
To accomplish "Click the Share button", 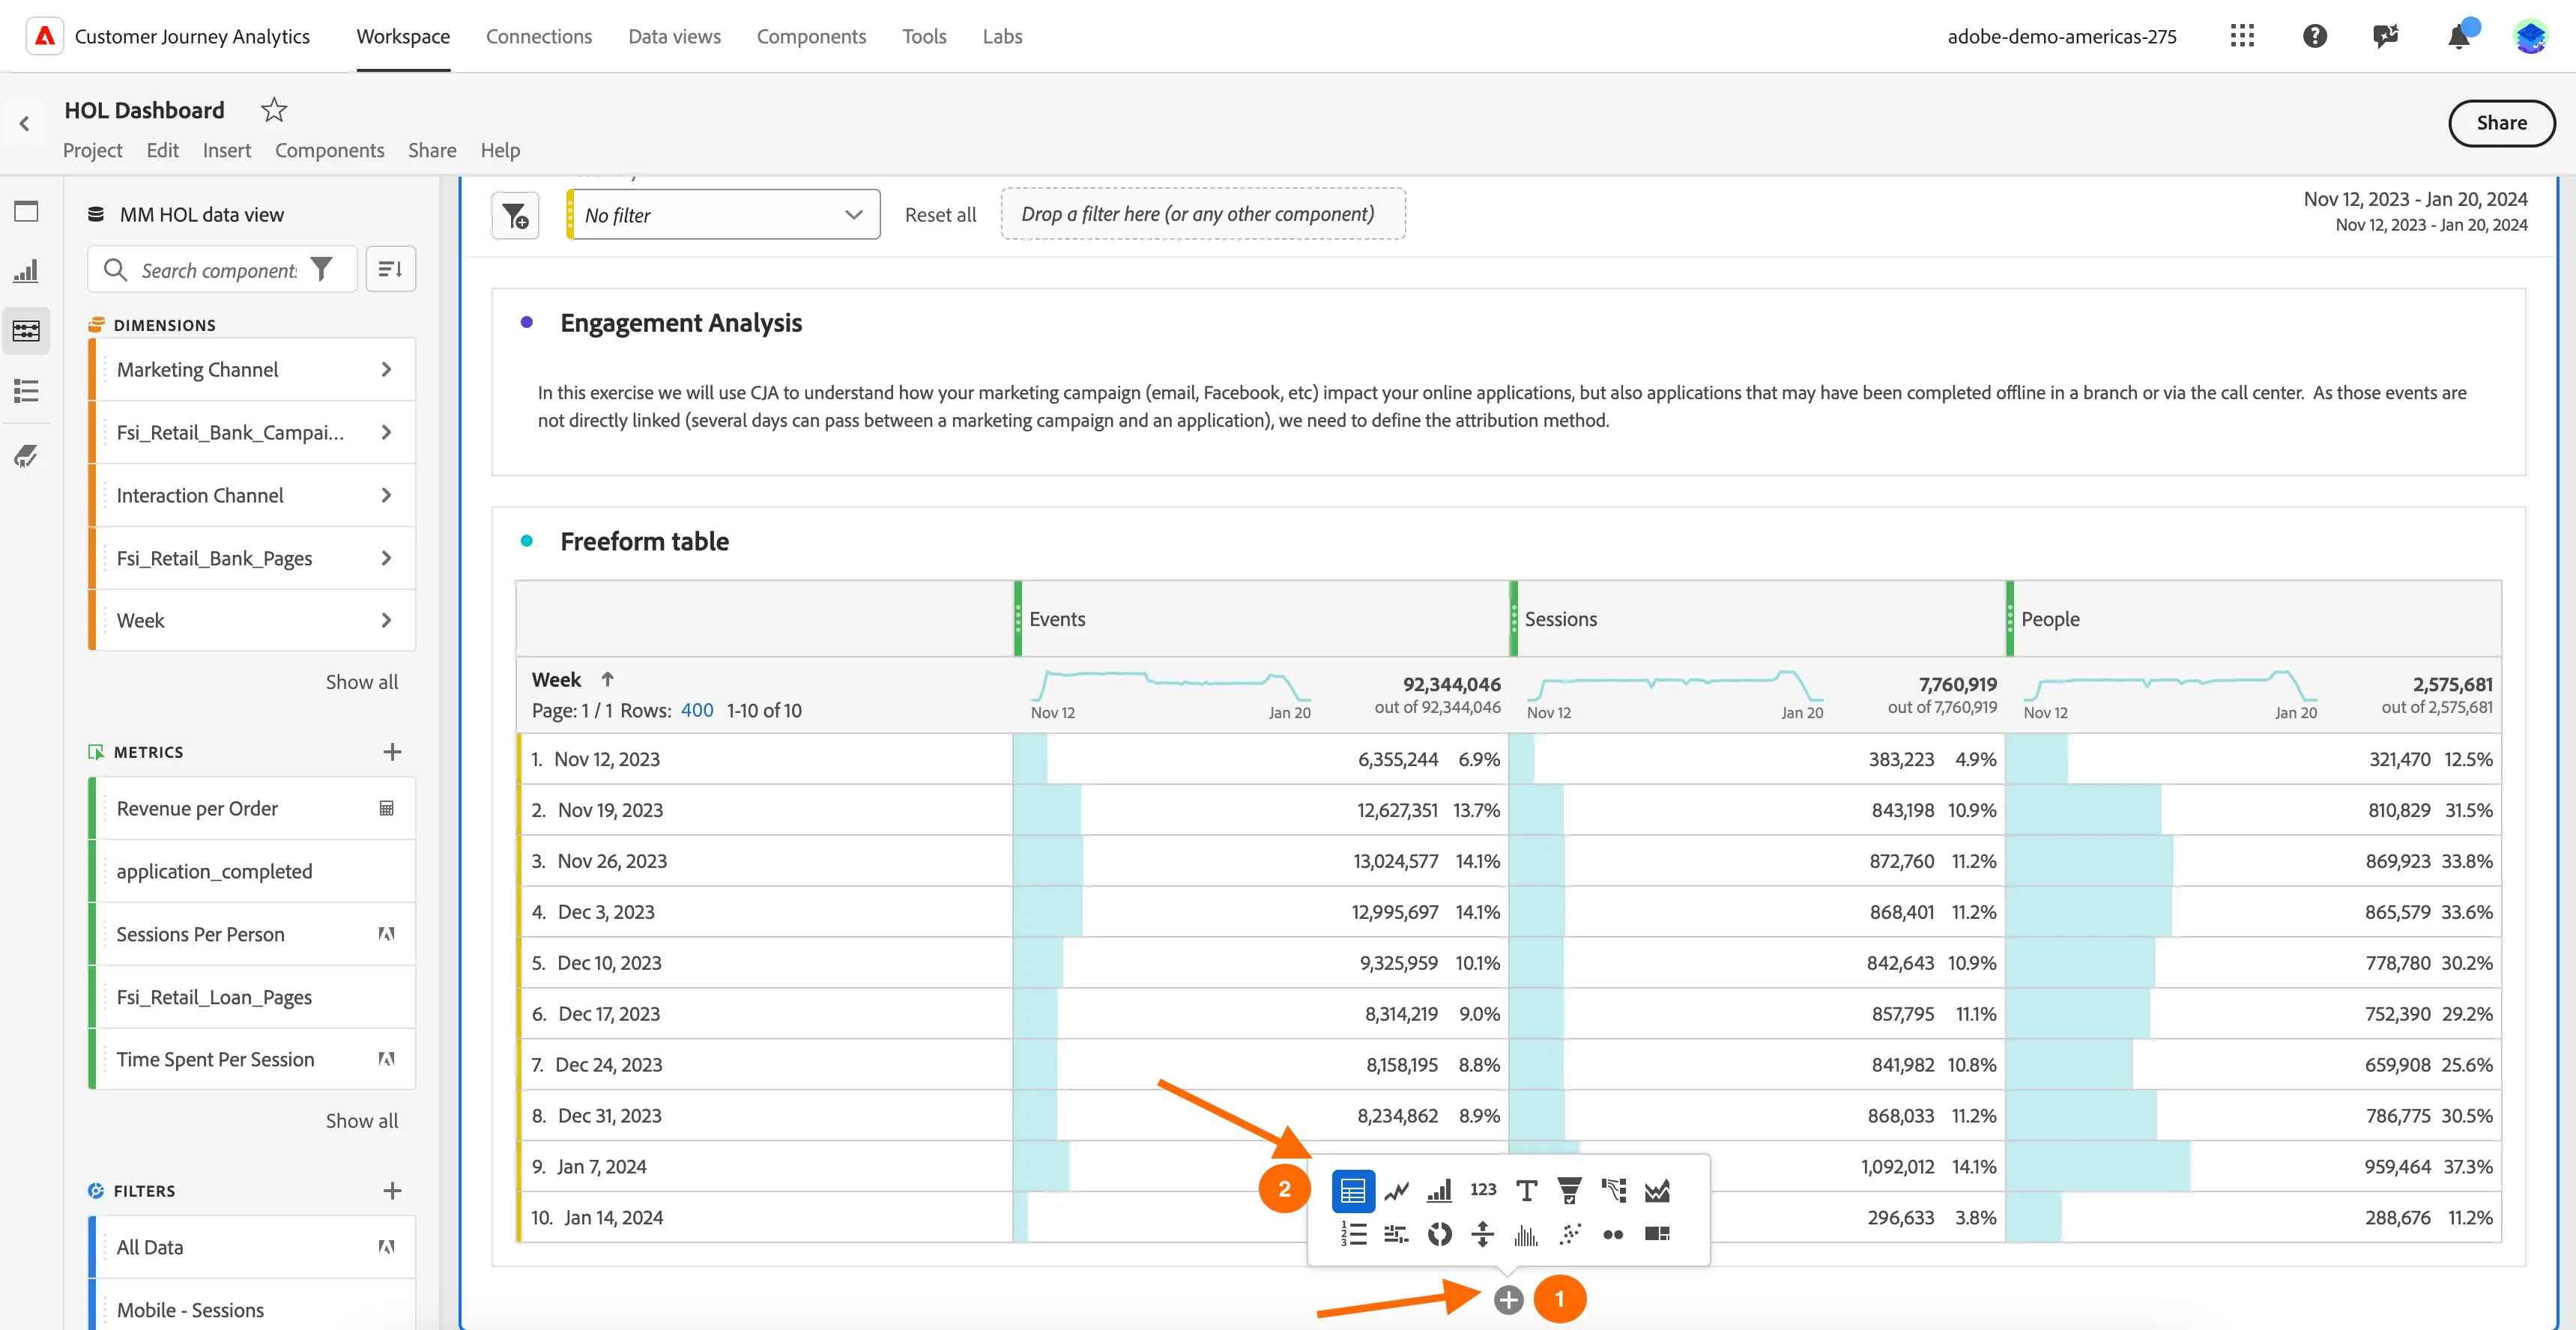I will pyautogui.click(x=2501, y=123).
